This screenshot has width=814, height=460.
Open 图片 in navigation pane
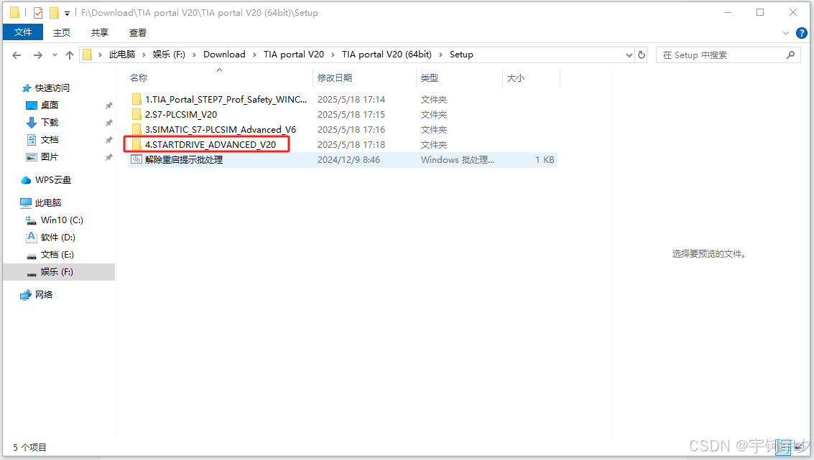[50, 157]
